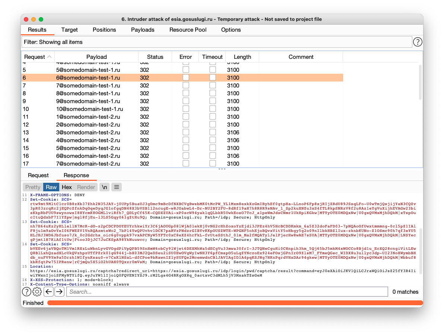The height and width of the screenshot is (335, 444).
Task: Click the response pane vertical scrollbar
Action: 420,251
